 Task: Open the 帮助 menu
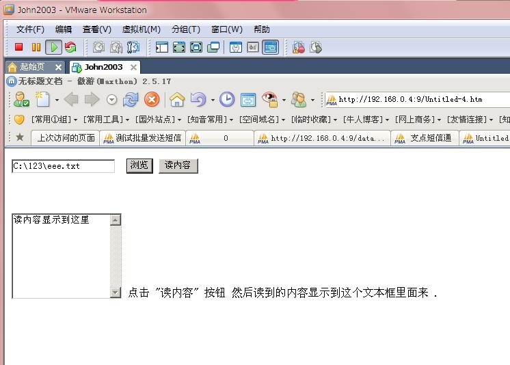[x=262, y=29]
